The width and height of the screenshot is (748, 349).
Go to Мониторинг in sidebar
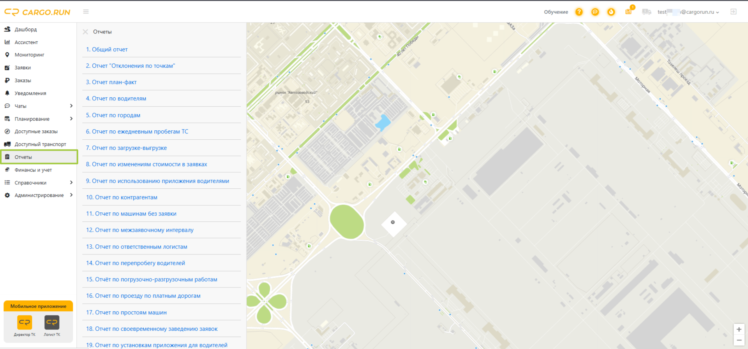coord(29,55)
